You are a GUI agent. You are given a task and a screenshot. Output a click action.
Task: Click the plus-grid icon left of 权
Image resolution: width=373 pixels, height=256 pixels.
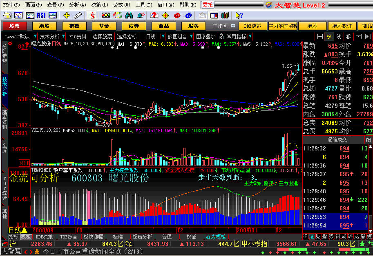[320, 37]
